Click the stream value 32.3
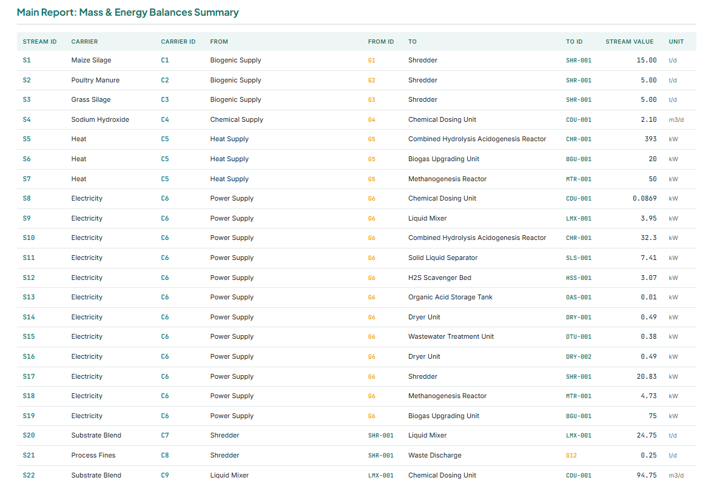This screenshot has width=711, height=486. [649, 238]
